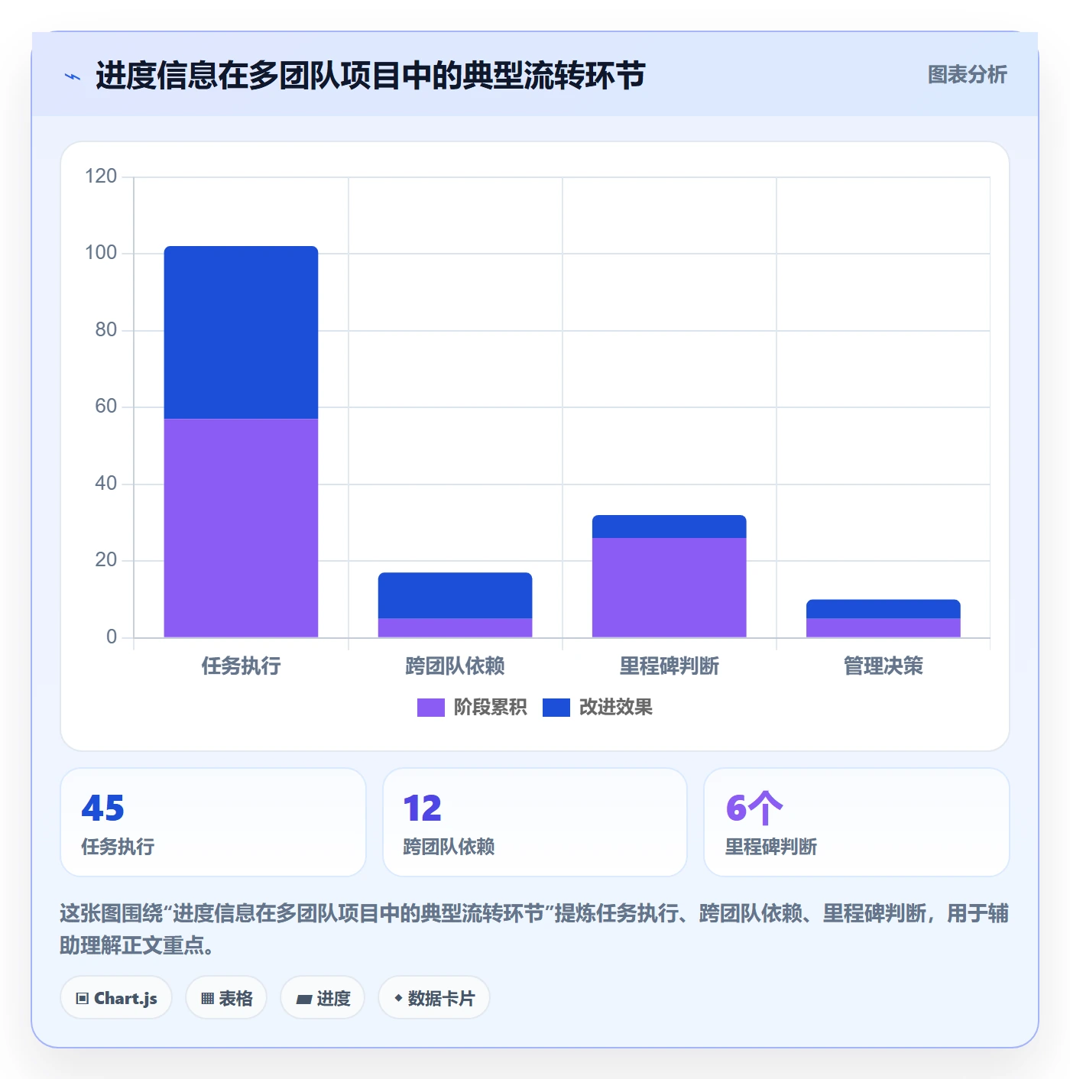This screenshot has height=1079, width=1070.
Task: Click the diamond icon in 数据卡片 tag
Action: click(x=398, y=998)
